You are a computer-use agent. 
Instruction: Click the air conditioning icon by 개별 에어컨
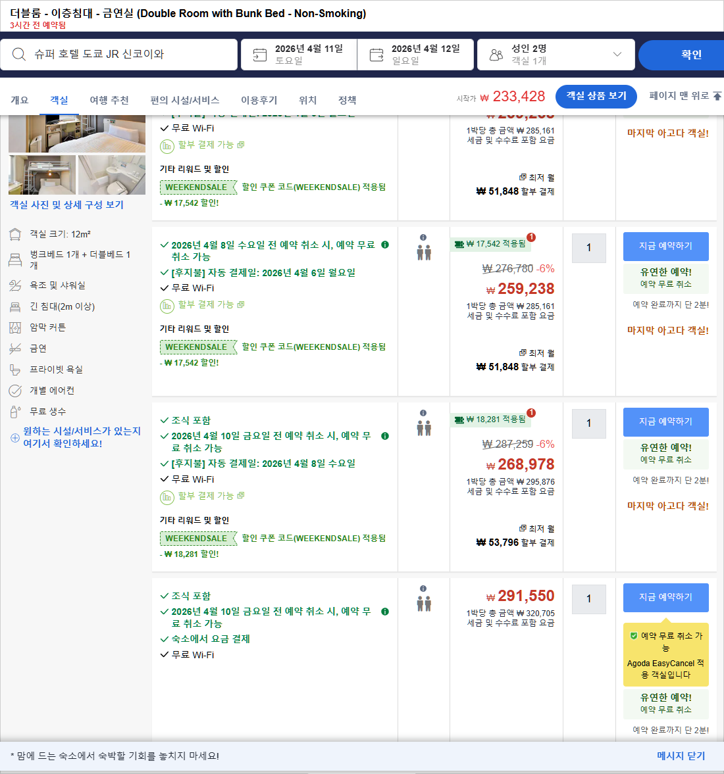pyautogui.click(x=15, y=391)
